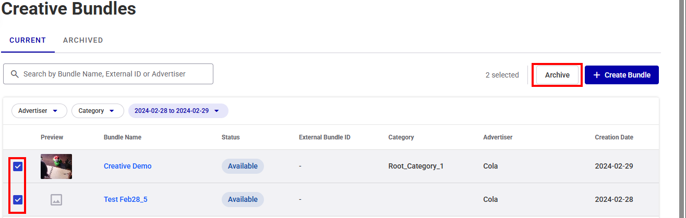Screen dimensions: 686x218
Task: Select the Current tab
Action: 28,40
